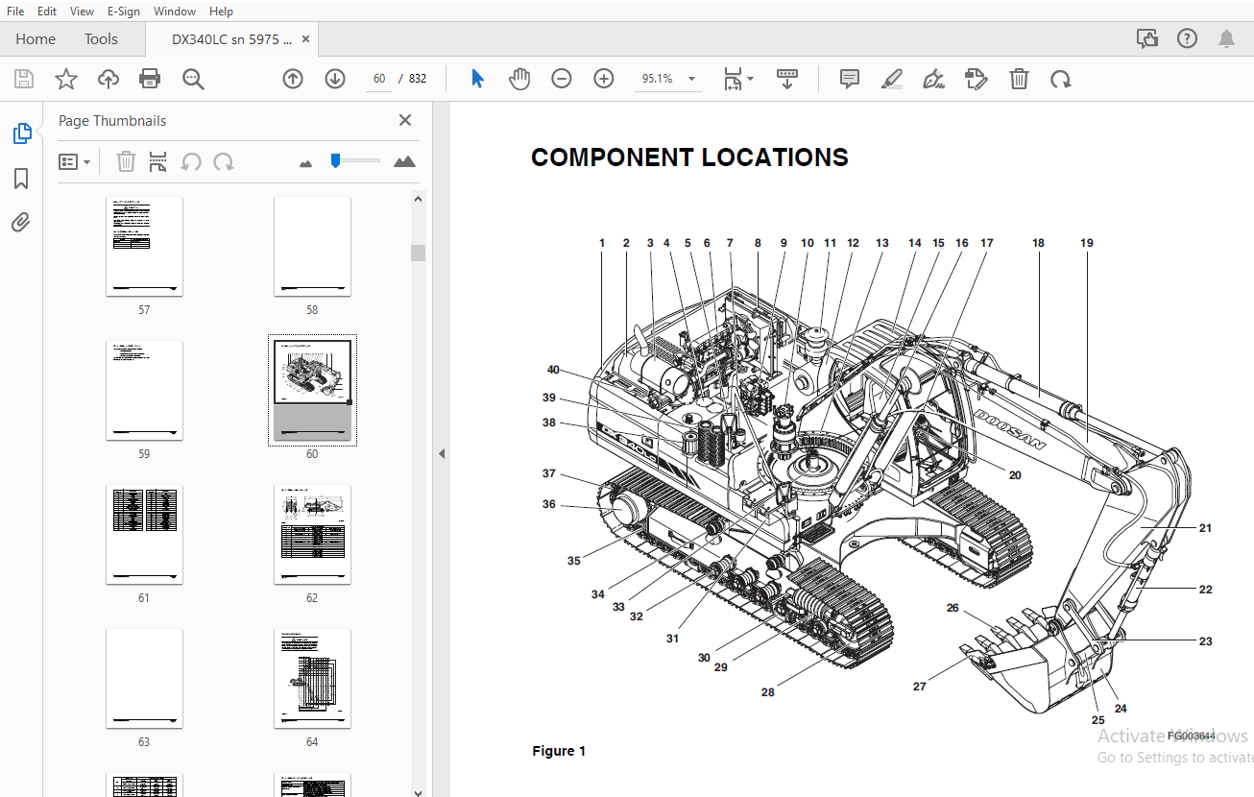Upload file to cloud icon
This screenshot has width=1254, height=797.
tap(109, 79)
